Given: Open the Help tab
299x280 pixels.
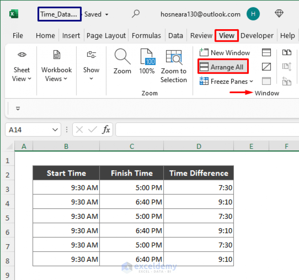Looking at the screenshot, I should tap(287, 35).
